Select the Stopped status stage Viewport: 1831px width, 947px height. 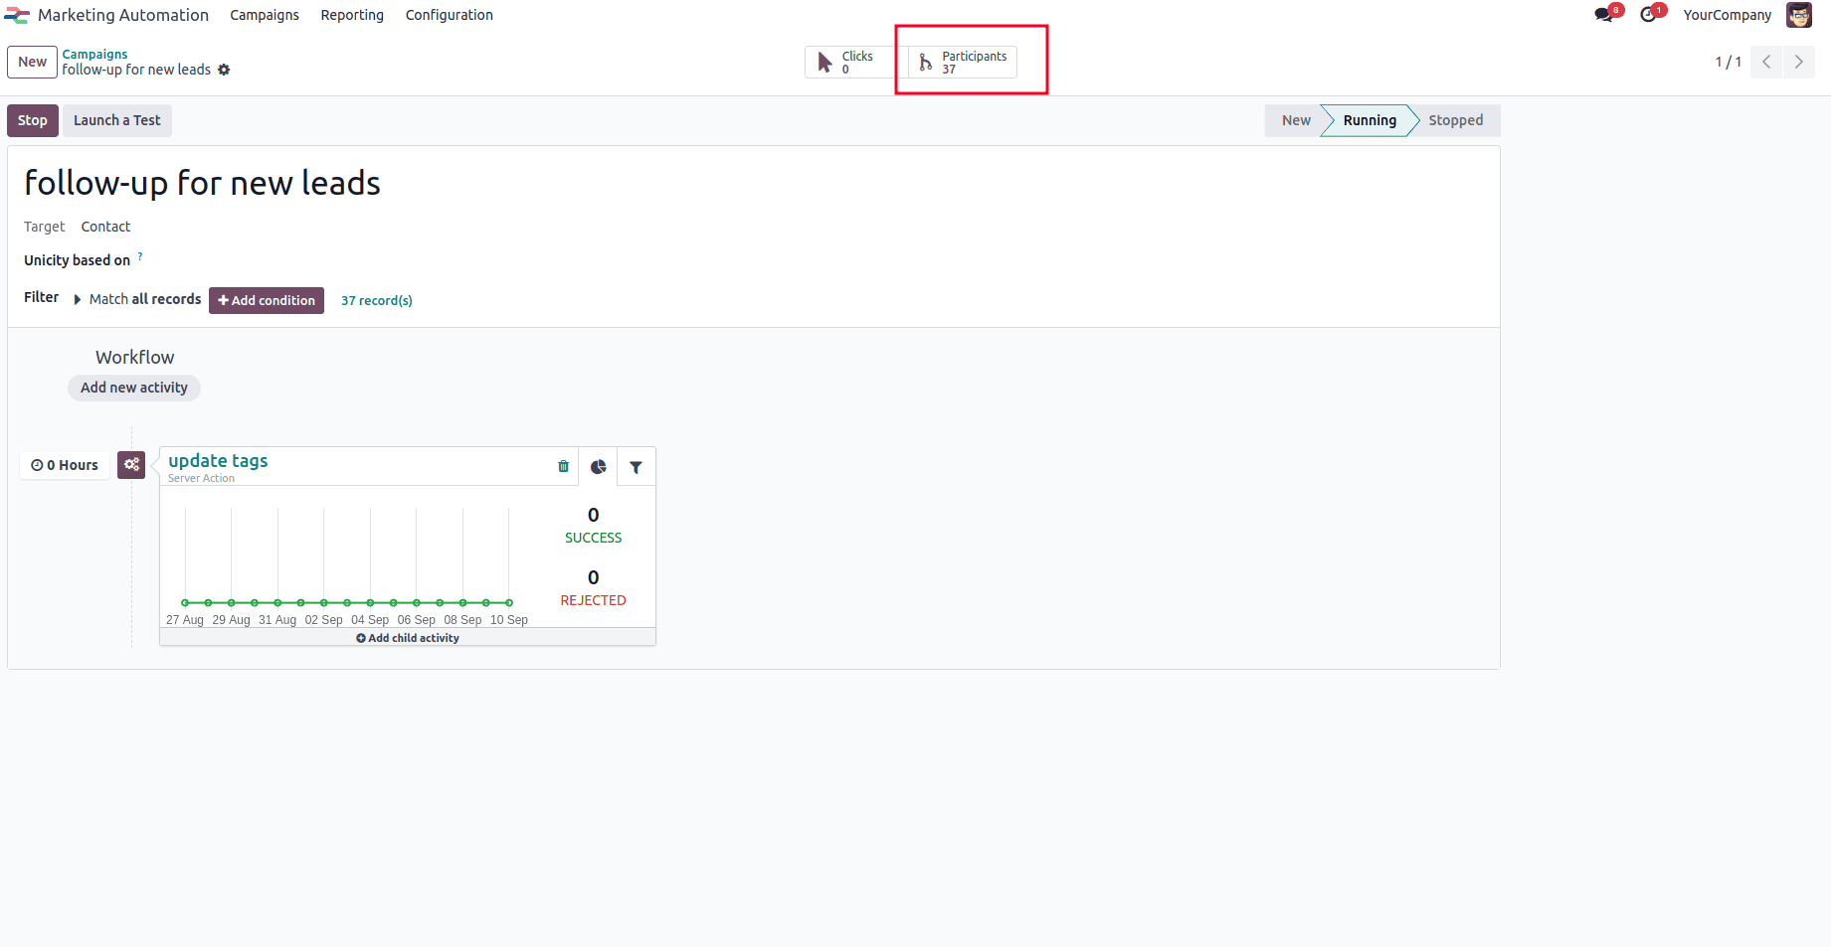[x=1456, y=120]
